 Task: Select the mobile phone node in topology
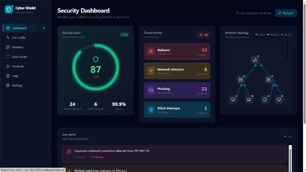pos(265,100)
